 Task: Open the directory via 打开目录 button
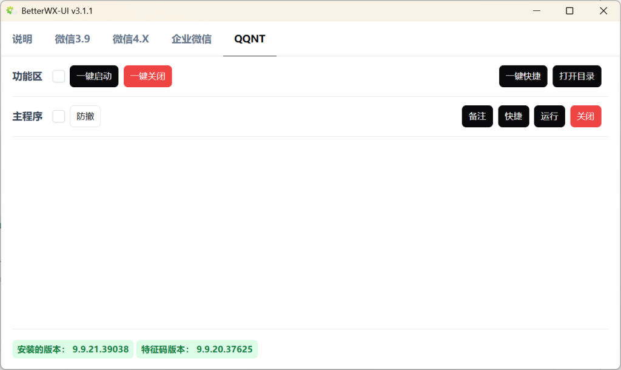[x=577, y=76]
